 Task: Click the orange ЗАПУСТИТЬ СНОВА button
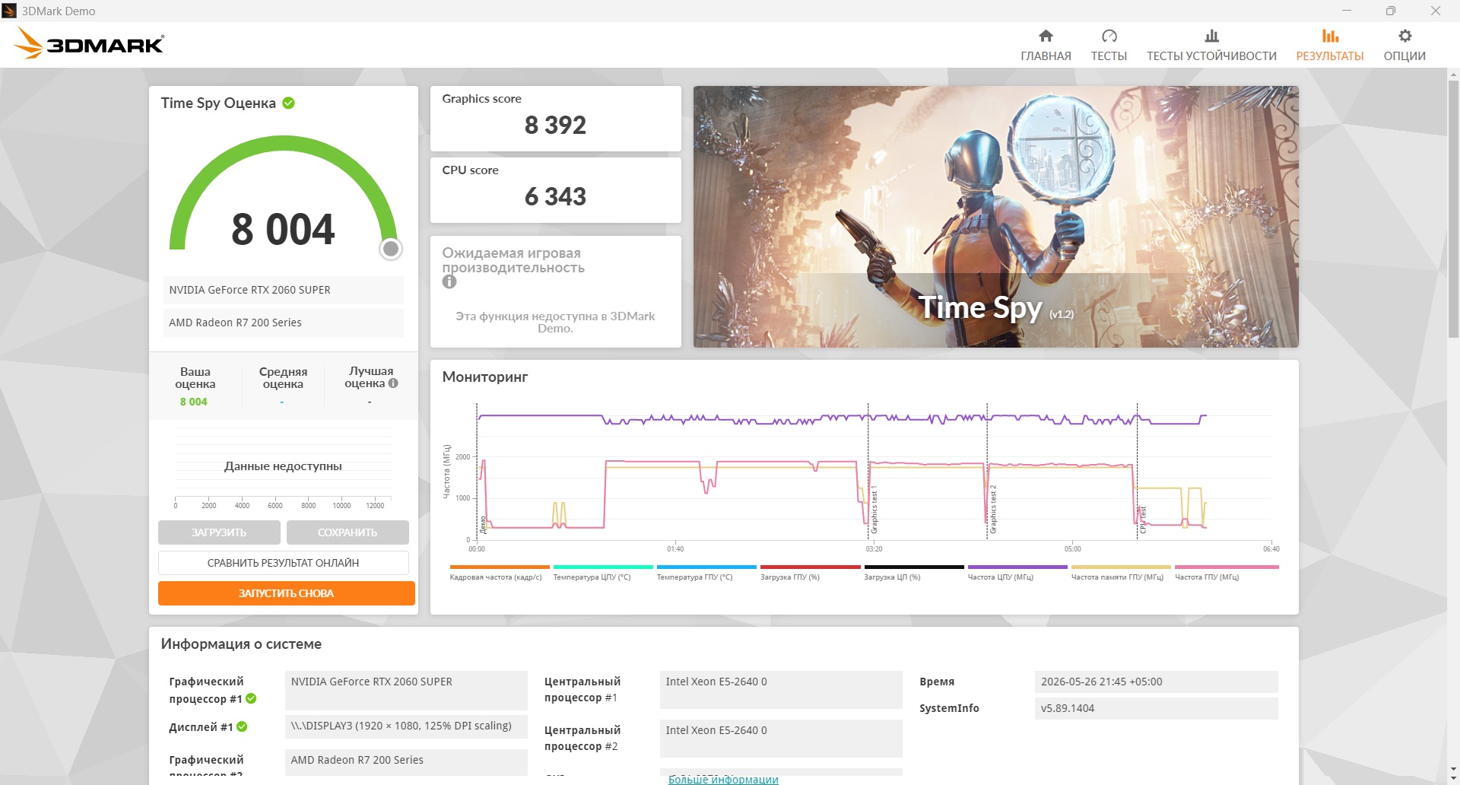pos(286,593)
